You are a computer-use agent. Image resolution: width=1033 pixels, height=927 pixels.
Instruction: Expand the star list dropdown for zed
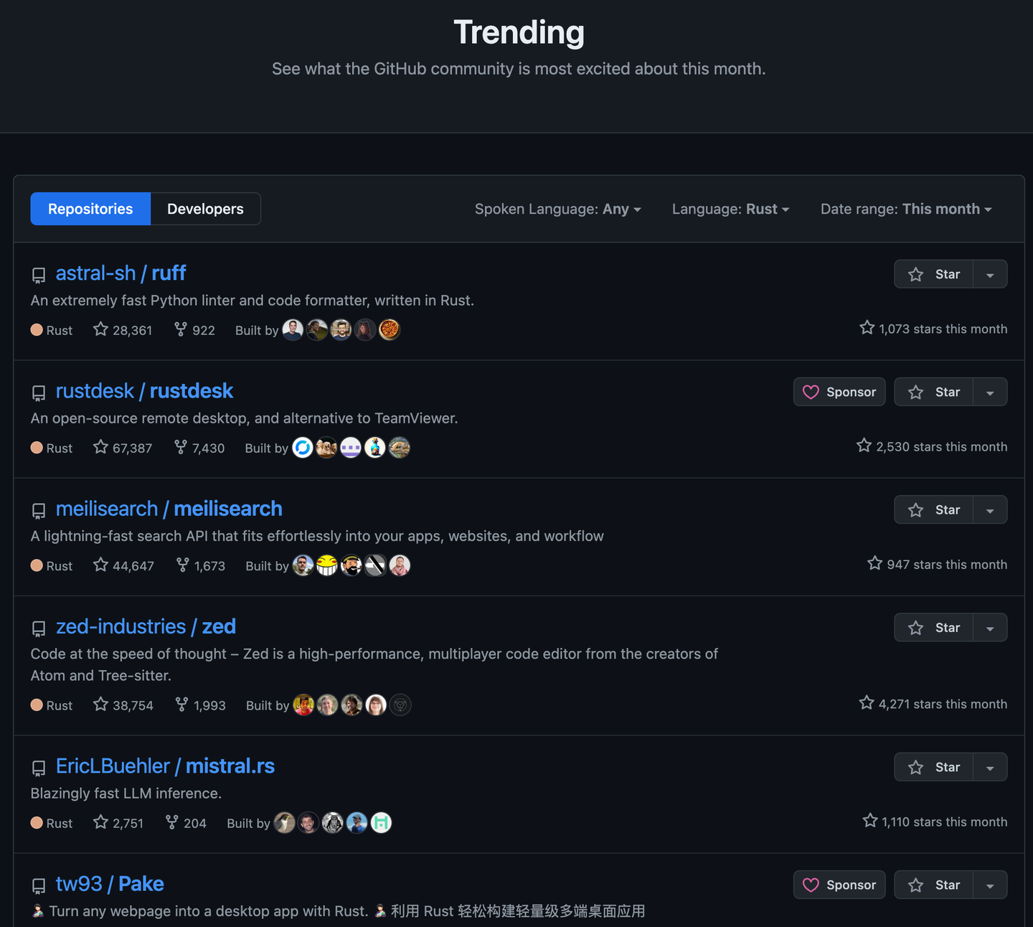click(x=990, y=628)
